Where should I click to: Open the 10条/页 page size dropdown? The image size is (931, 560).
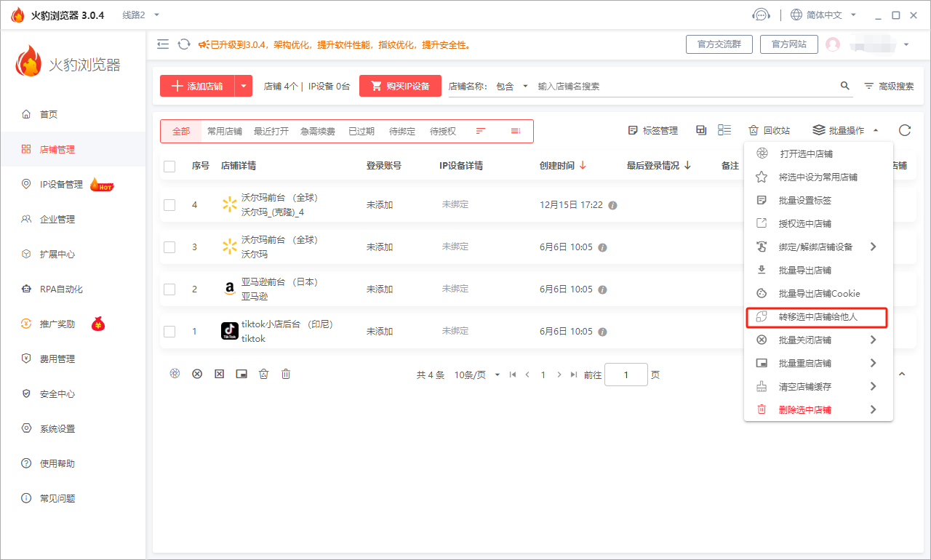(476, 375)
